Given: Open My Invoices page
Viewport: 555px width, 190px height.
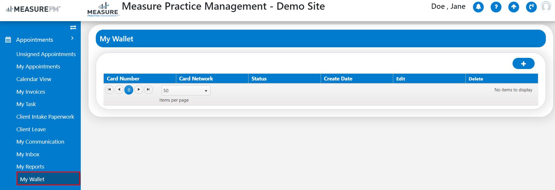Looking at the screenshot, I should 31,92.
